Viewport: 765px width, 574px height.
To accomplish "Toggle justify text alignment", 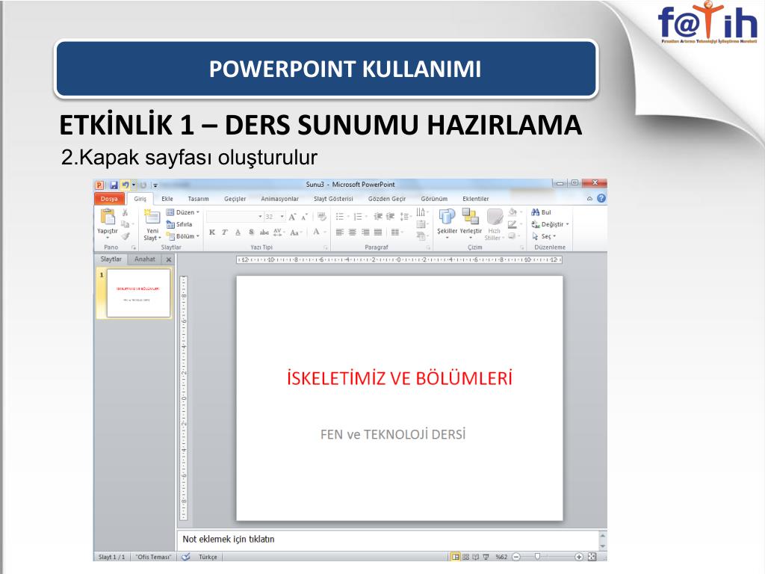I will coord(378,232).
